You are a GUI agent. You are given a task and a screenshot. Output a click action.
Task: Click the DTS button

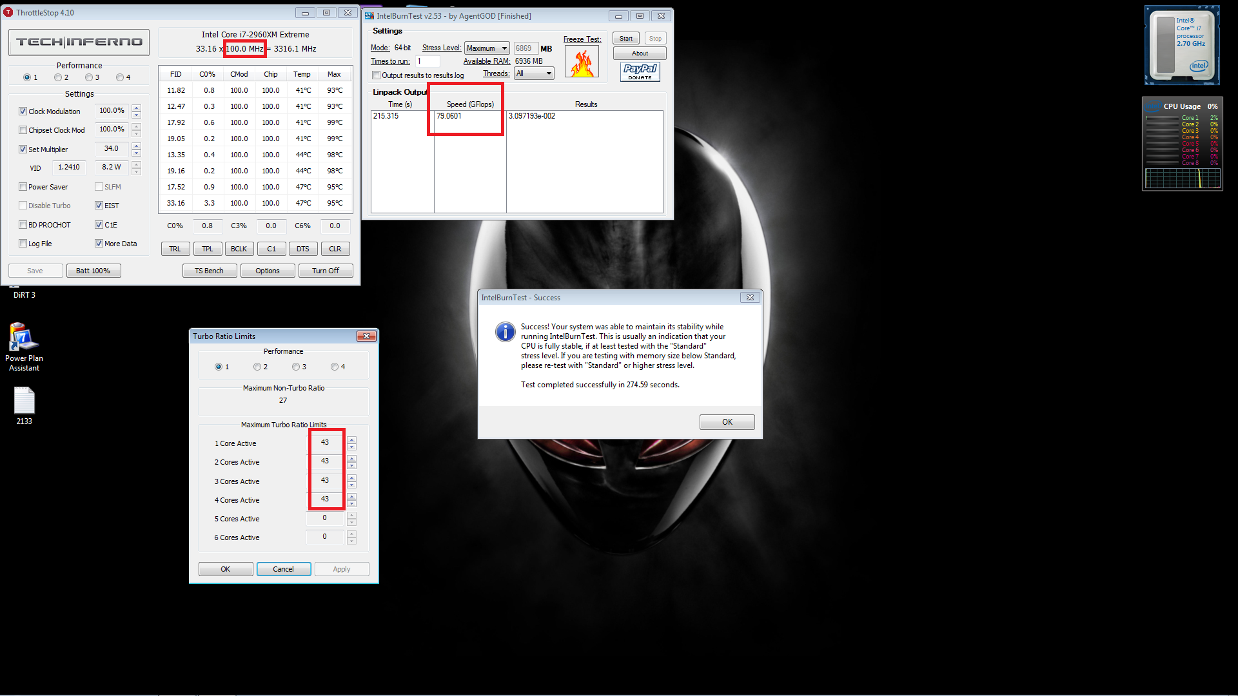(x=303, y=249)
